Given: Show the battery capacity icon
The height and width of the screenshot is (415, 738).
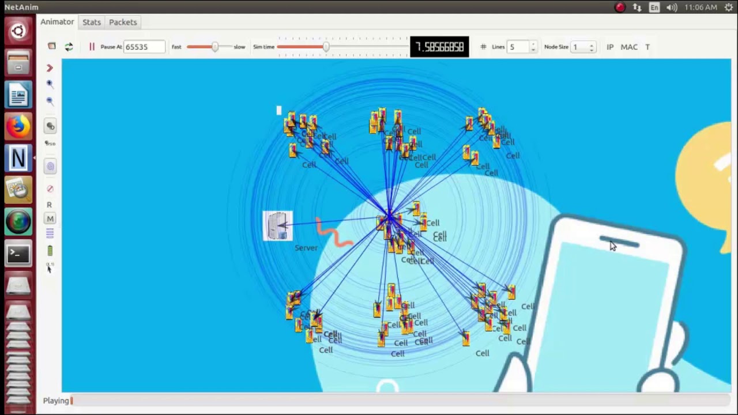Looking at the screenshot, I should pos(50,250).
